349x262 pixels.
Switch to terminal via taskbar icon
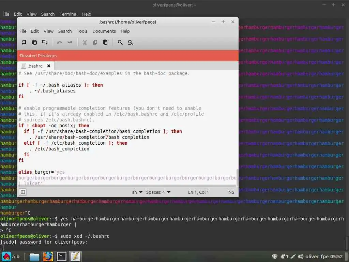pos(61,257)
